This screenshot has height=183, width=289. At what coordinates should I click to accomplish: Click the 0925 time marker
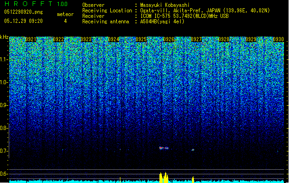pos(141,39)
